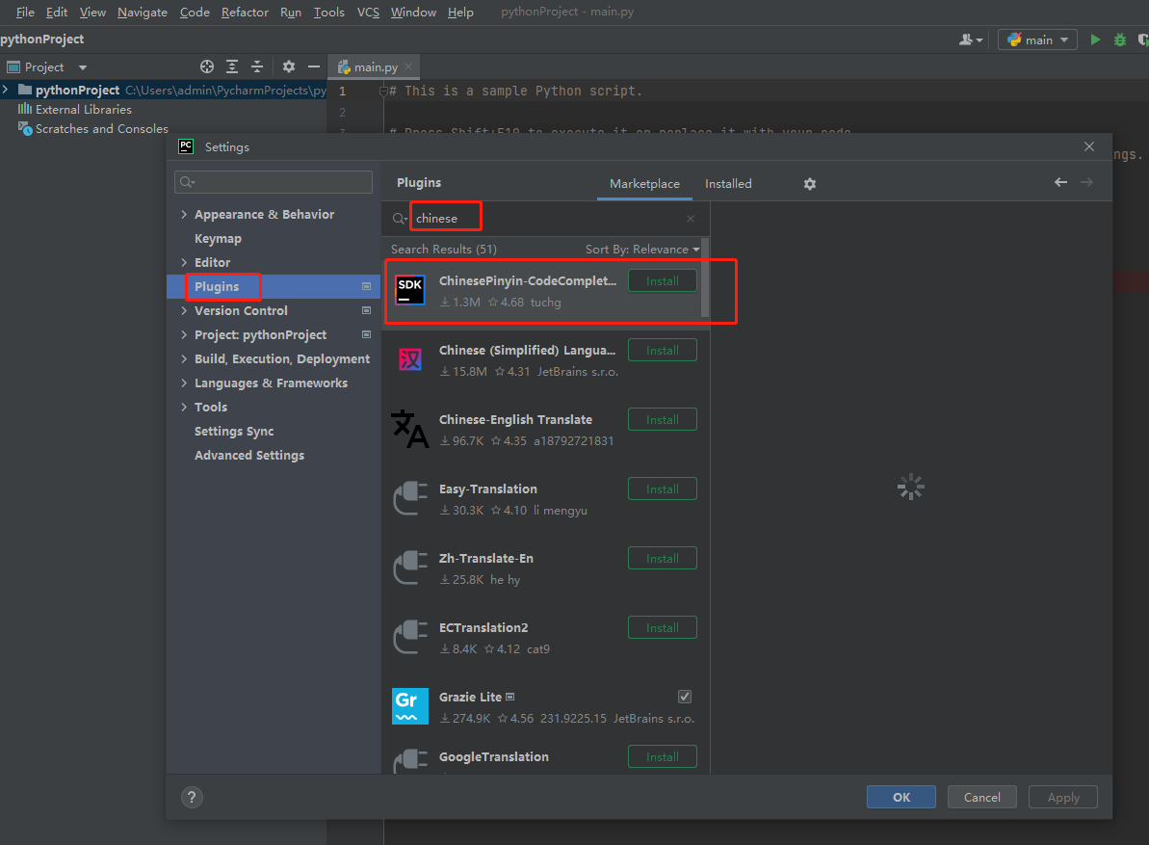Open the user account icon in toolbar
The width and height of the screenshot is (1149, 845).
(970, 40)
